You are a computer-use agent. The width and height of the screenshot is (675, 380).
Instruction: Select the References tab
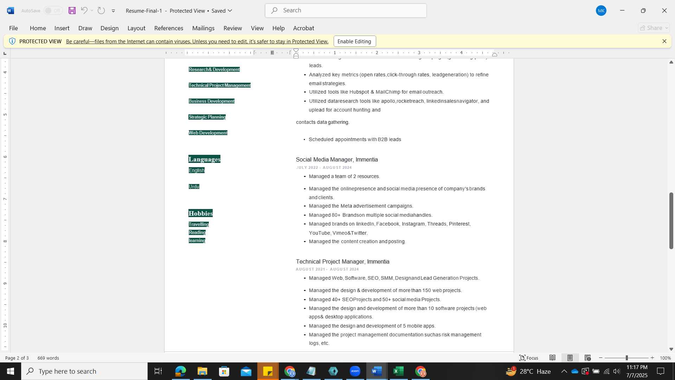click(168, 28)
